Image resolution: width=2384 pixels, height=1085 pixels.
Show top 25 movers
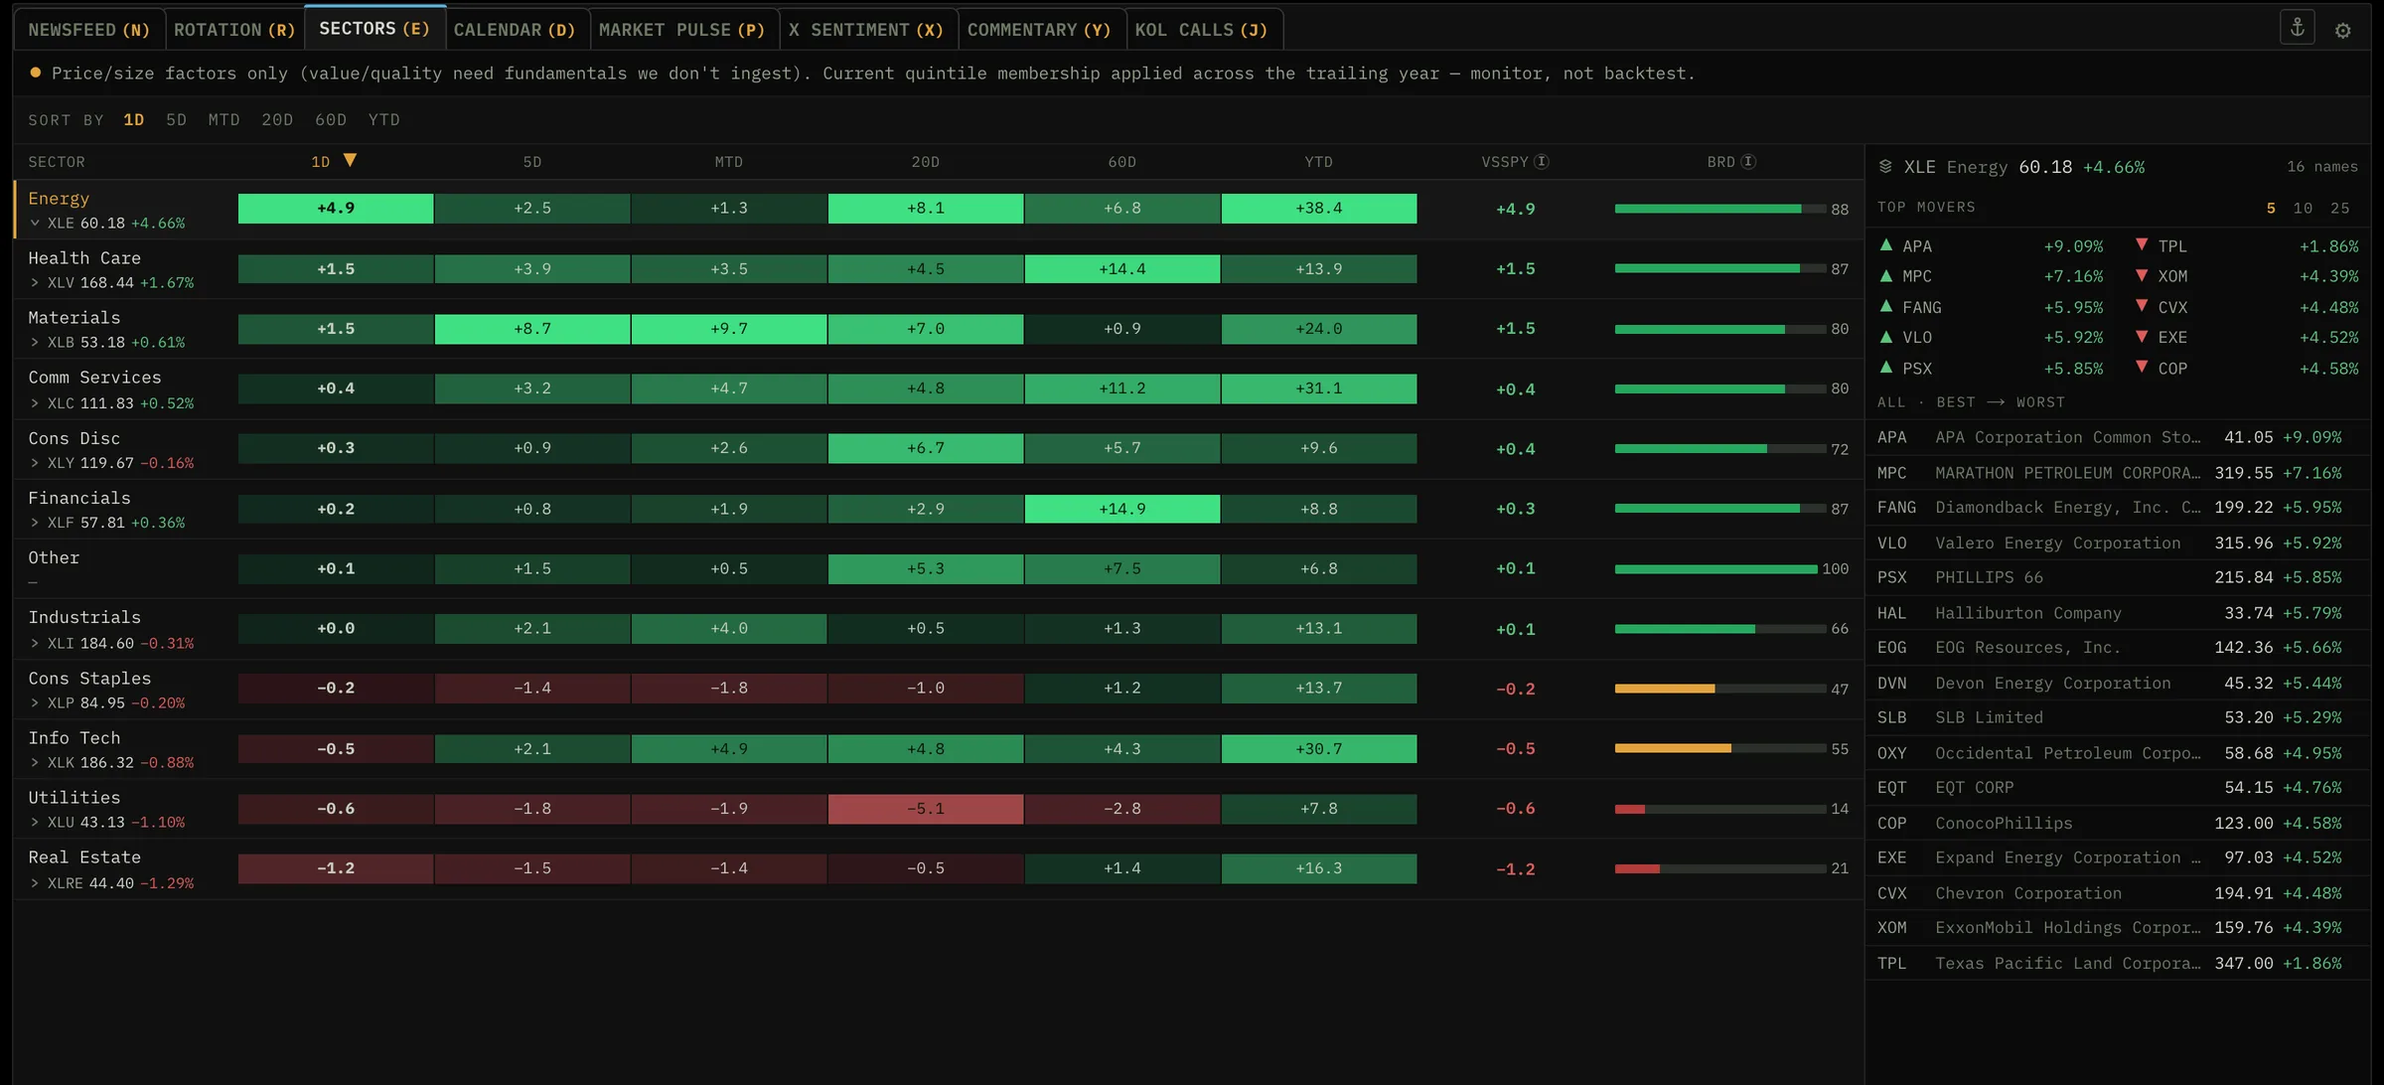[2340, 208]
